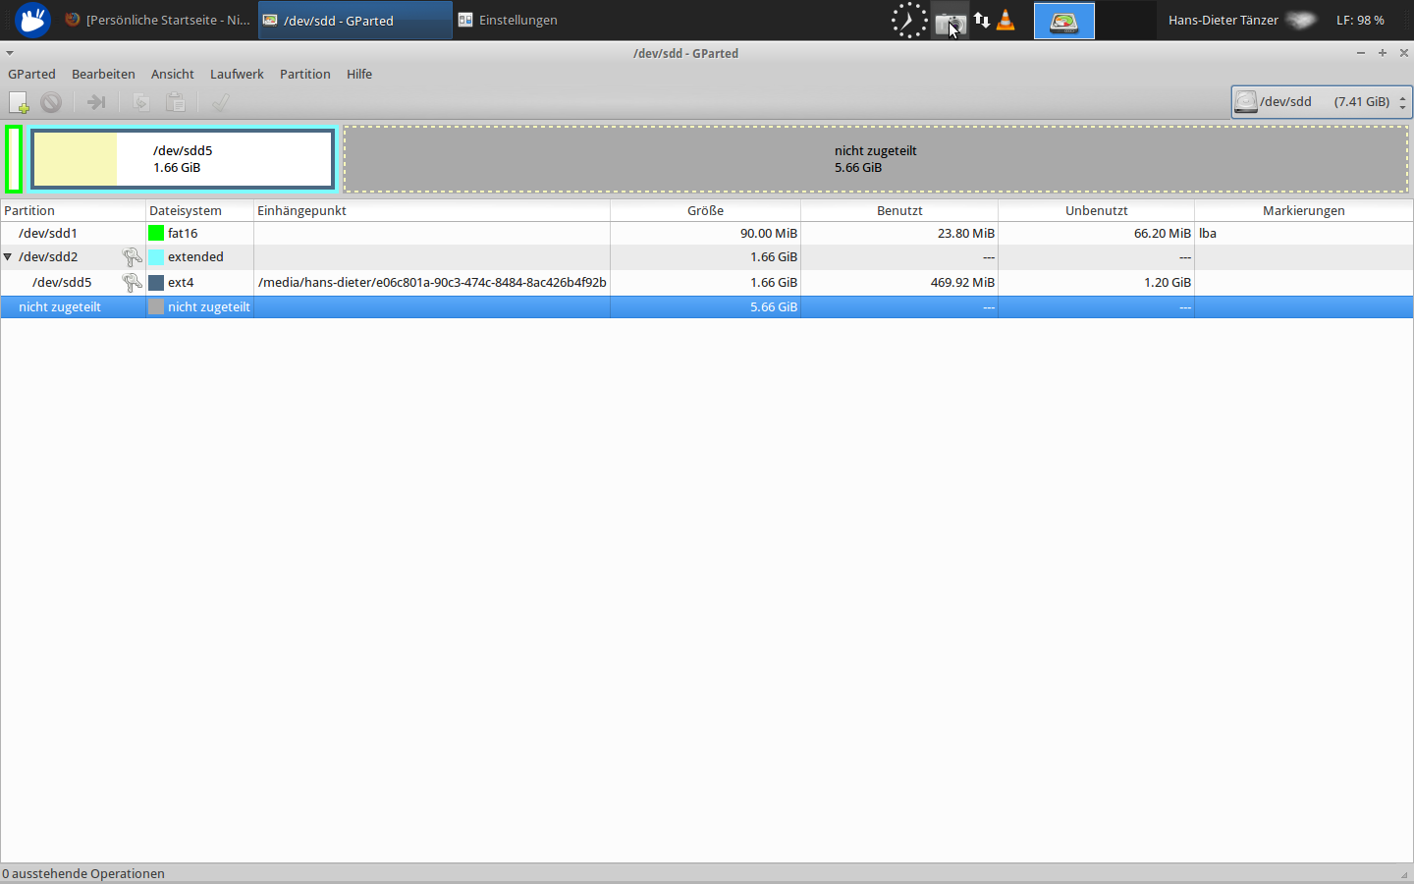This screenshot has height=884, width=1414.
Task: Select the nicht zugeteilt partition row
Action: coord(707,307)
